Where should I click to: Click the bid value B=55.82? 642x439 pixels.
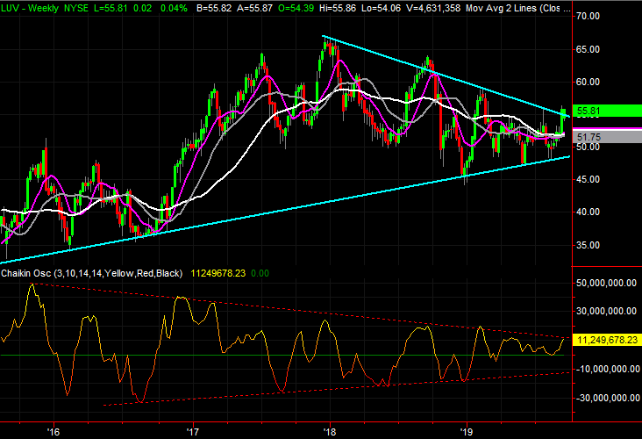coord(213,8)
